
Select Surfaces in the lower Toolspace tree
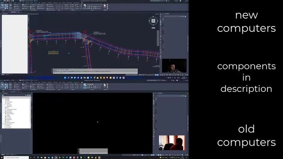click(x=8, y=103)
